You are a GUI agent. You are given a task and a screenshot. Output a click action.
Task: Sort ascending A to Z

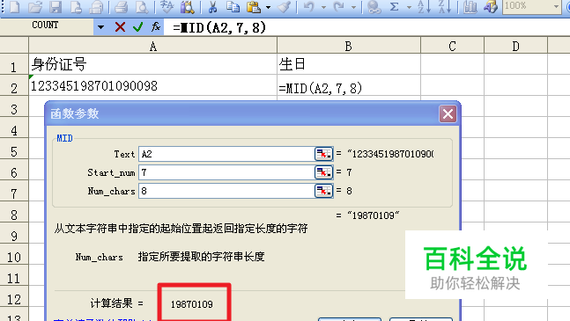pyautogui.click(x=425, y=6)
